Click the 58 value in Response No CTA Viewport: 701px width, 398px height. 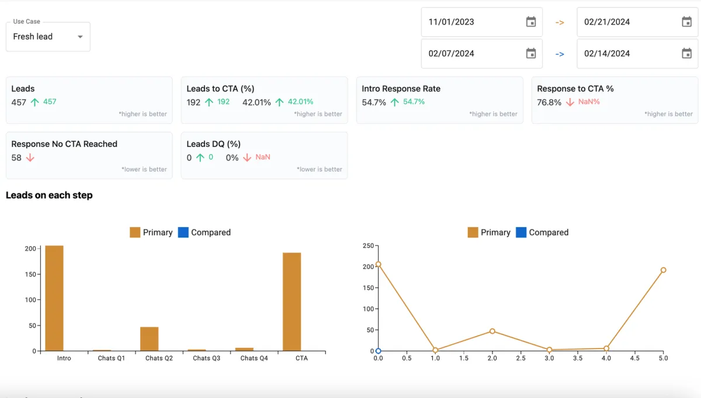tap(16, 158)
